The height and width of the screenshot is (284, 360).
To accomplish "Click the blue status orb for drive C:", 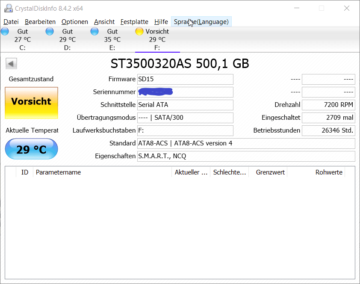I will (5, 31).
